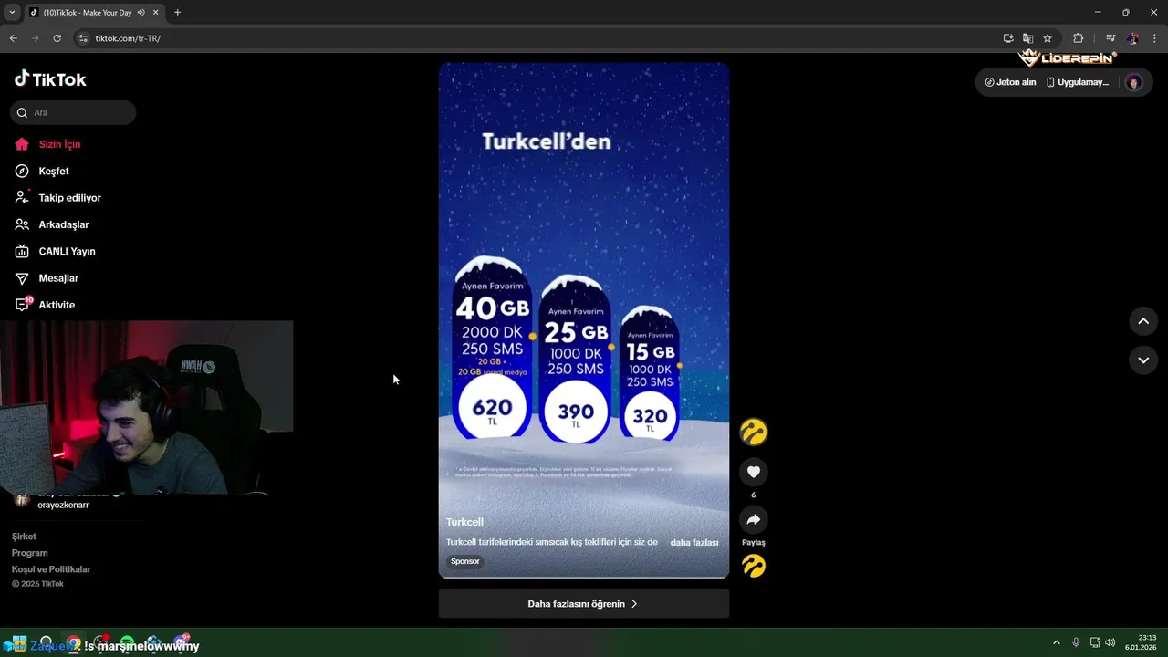
Task: Click the browser forward arrow
Action: click(35, 38)
